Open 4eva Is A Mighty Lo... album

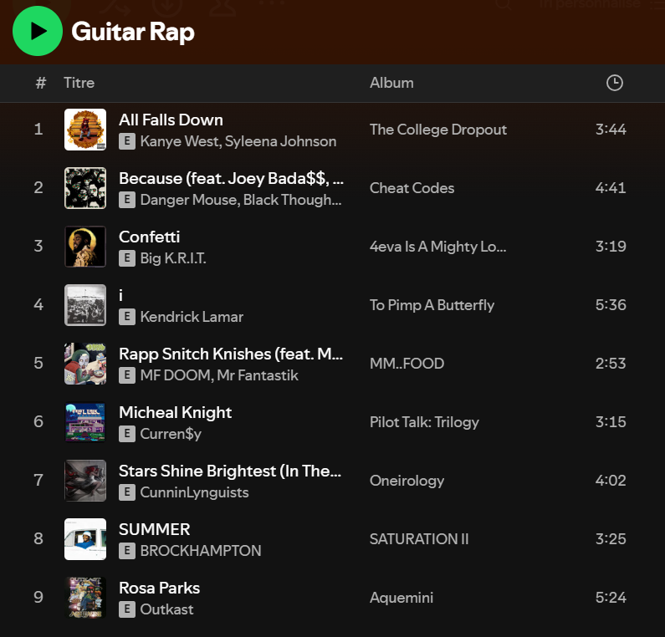click(x=437, y=247)
